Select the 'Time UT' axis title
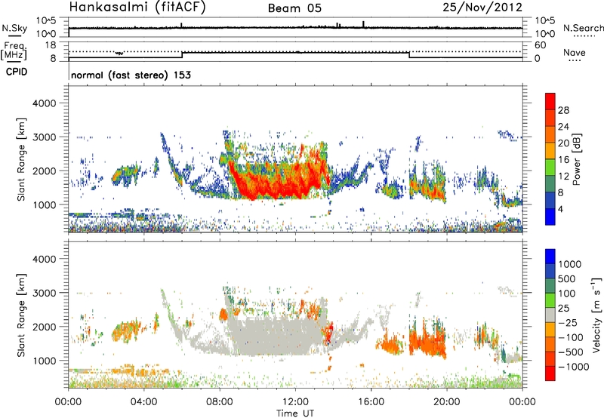 point(295,413)
